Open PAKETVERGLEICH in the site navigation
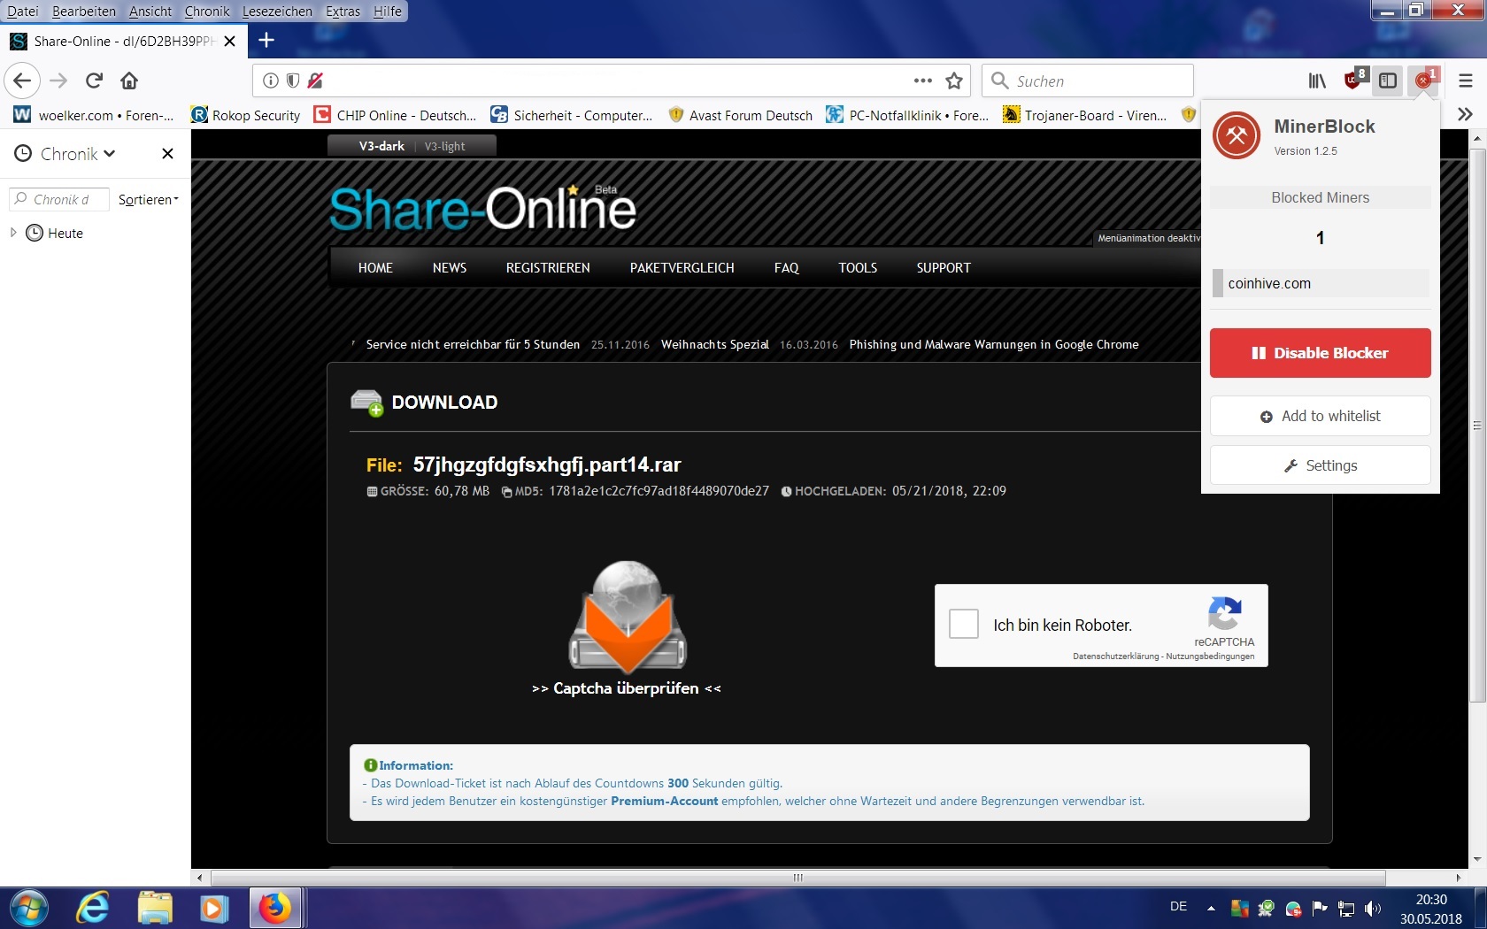The height and width of the screenshot is (929, 1487). click(x=682, y=268)
